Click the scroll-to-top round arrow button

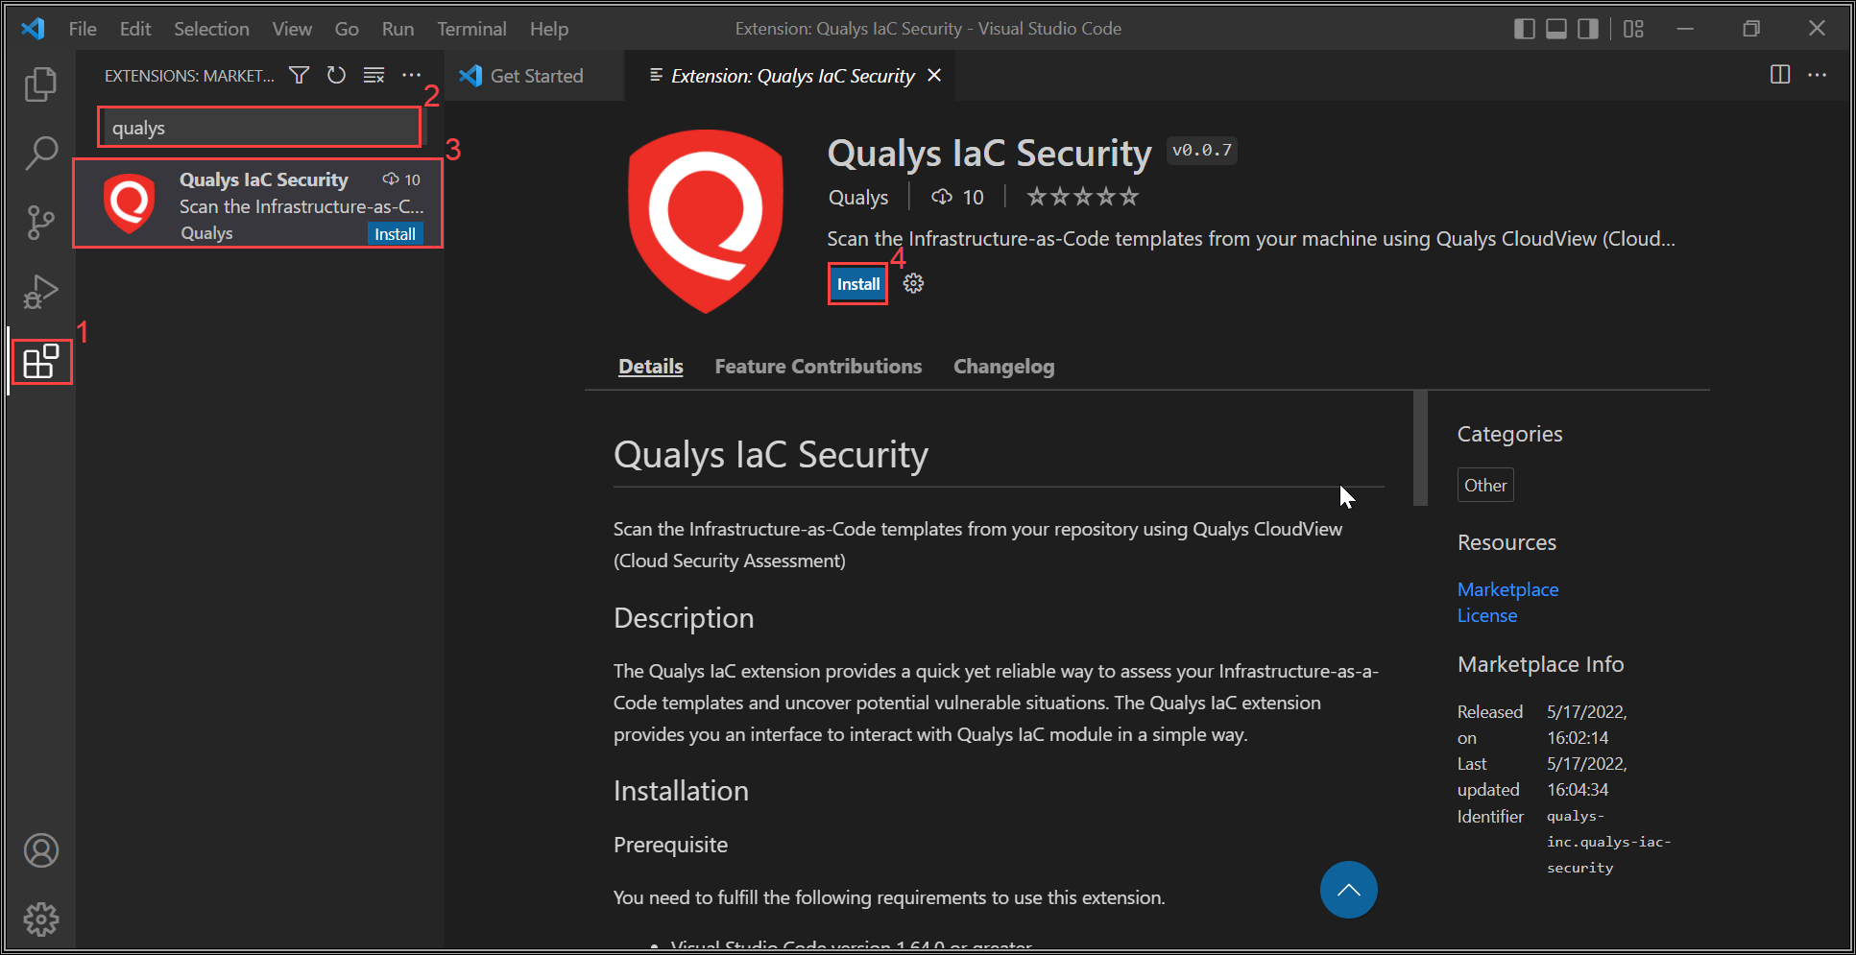(x=1348, y=890)
